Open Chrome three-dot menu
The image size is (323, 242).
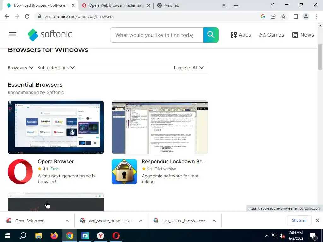[x=316, y=16]
